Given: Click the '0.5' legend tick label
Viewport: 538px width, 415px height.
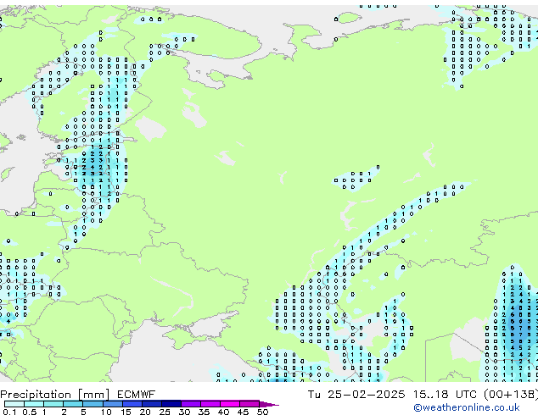Looking at the screenshot, I should pos(29,412).
